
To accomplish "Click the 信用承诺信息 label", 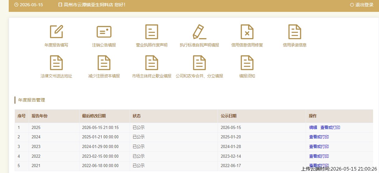I will pyautogui.click(x=295, y=45).
